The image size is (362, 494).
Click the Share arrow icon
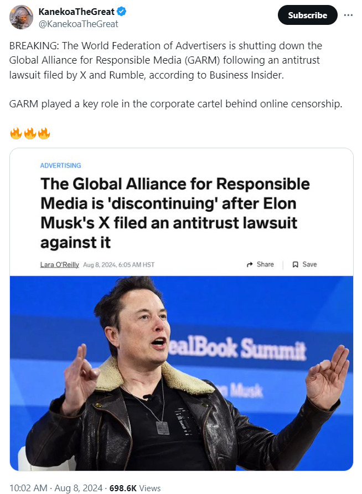point(250,264)
